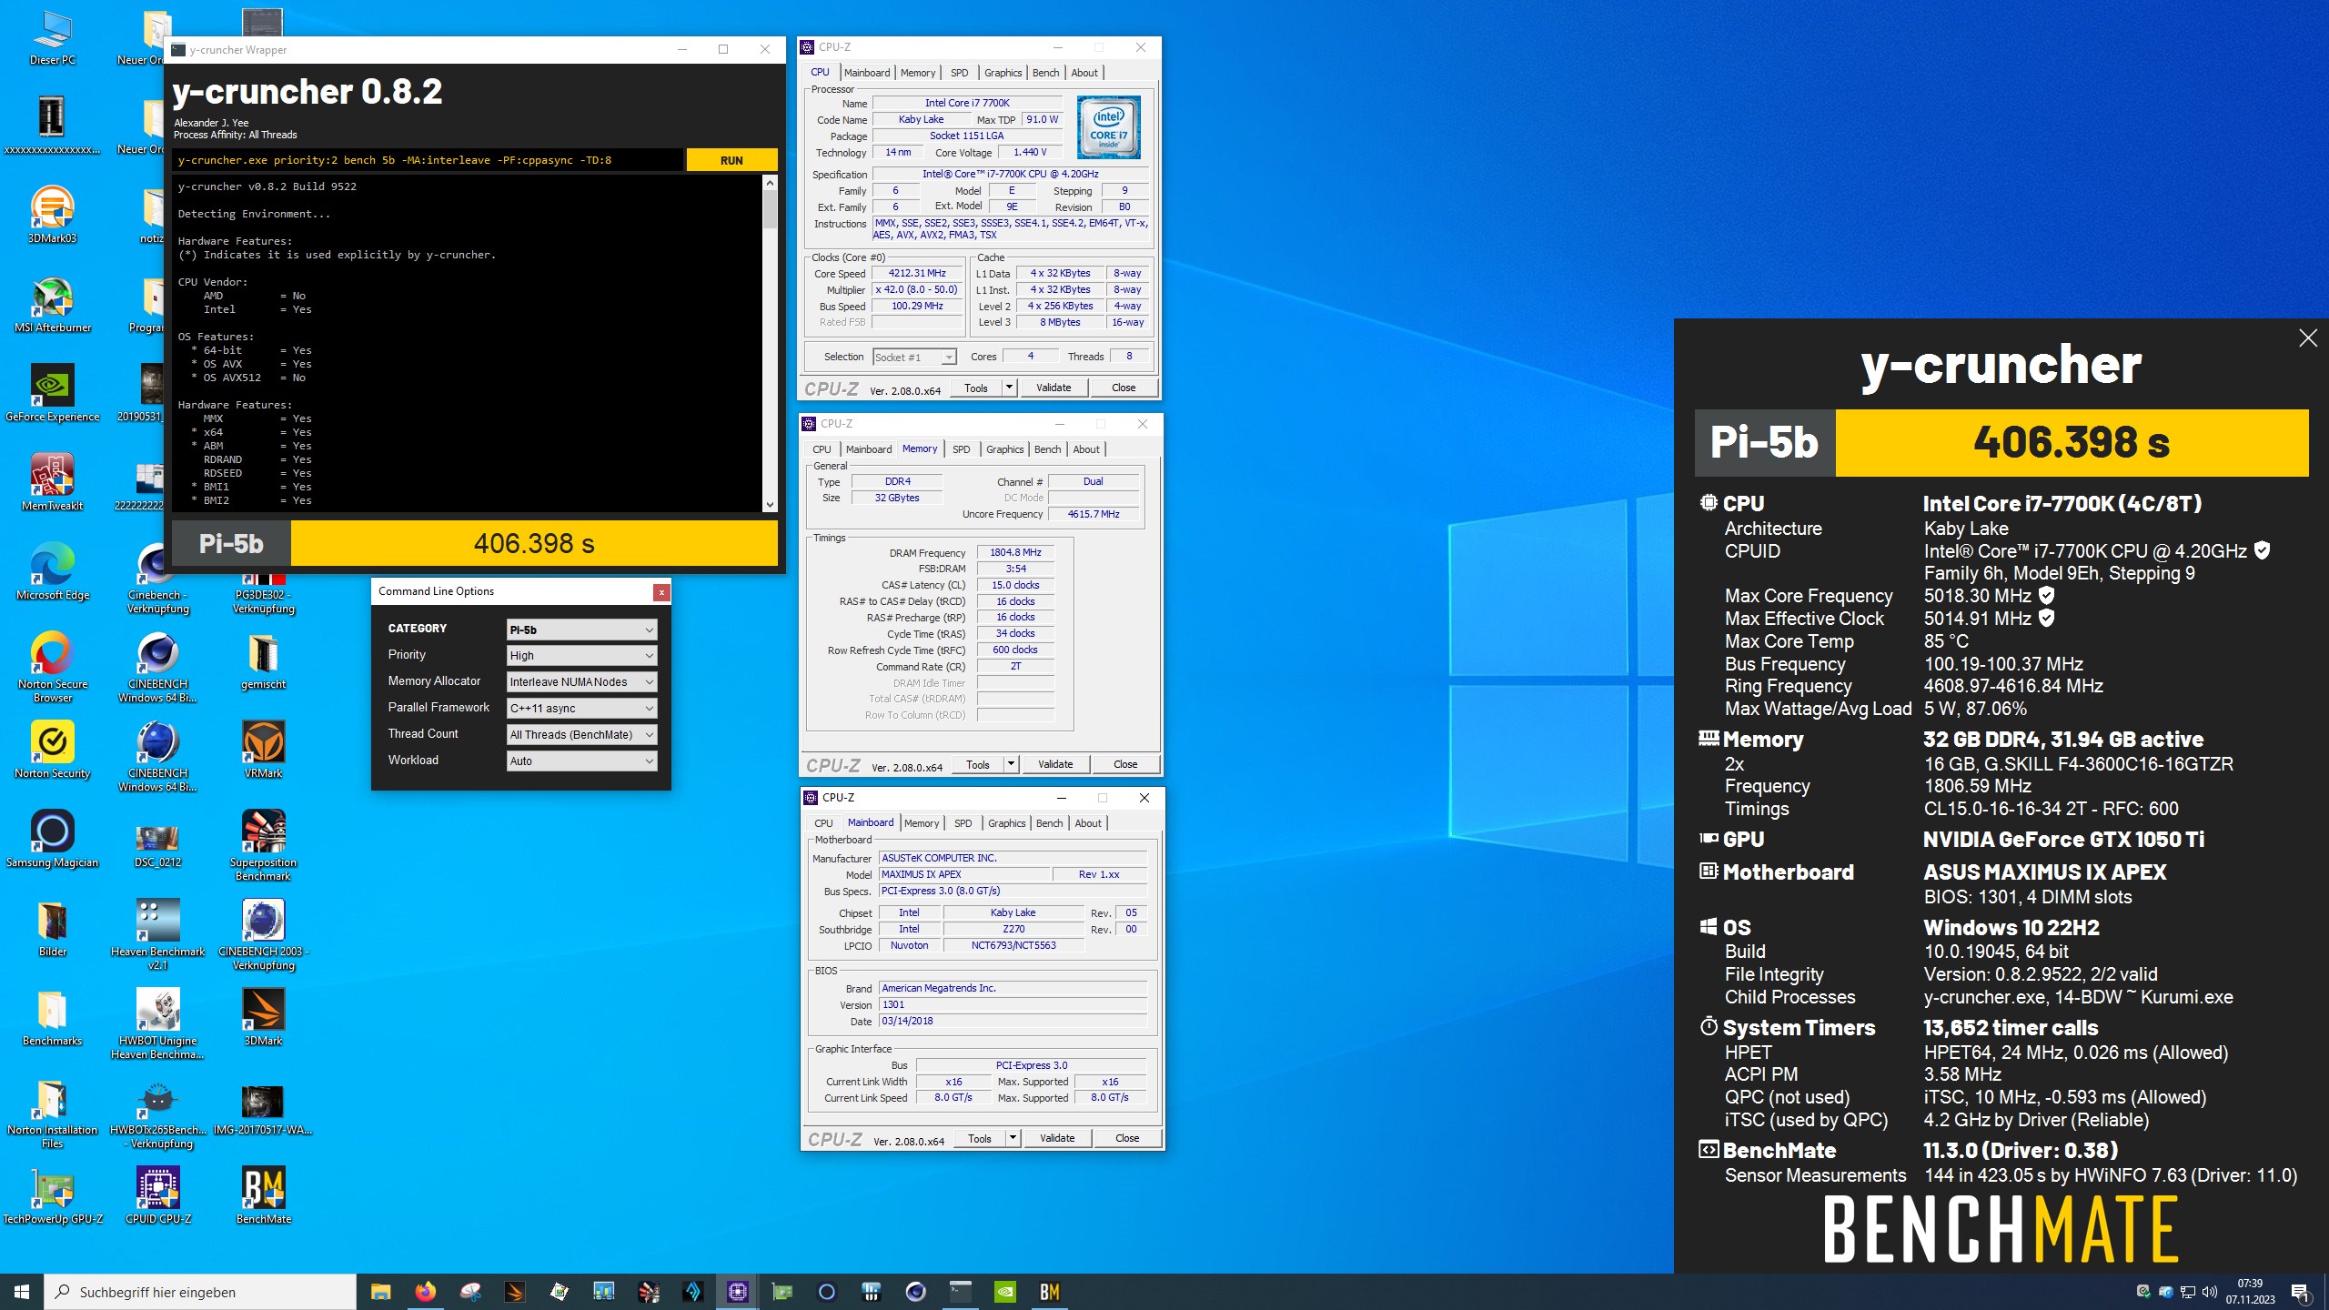Open HWBOT Unigine Heaven Benchmark icon
The image size is (2329, 1310).
(x=157, y=1023)
